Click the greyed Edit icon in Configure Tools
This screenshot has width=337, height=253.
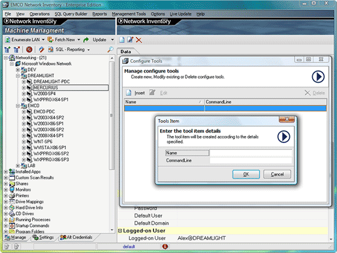point(152,93)
